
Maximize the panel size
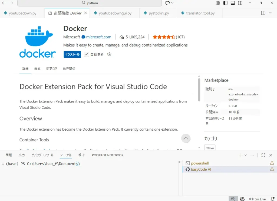tap(263, 155)
